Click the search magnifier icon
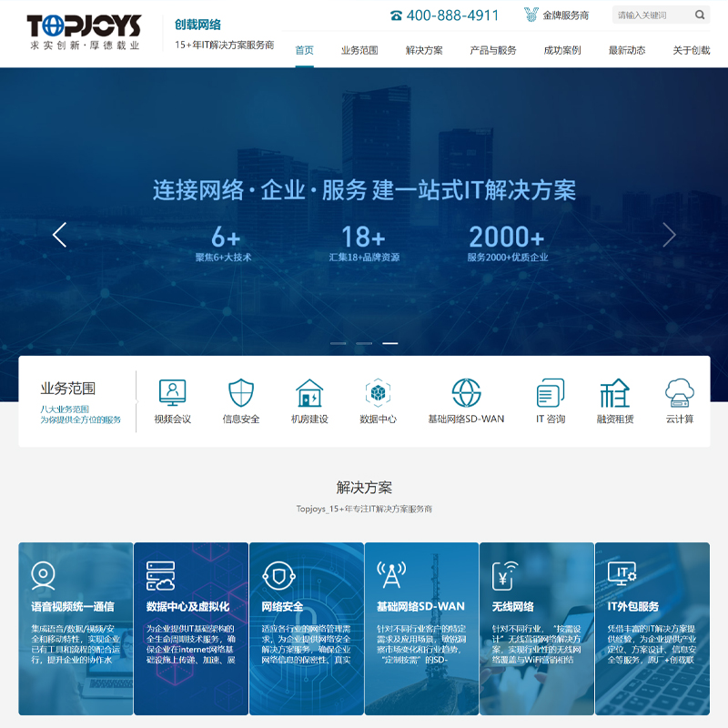Image resolution: width=728 pixels, height=728 pixels. (x=700, y=15)
